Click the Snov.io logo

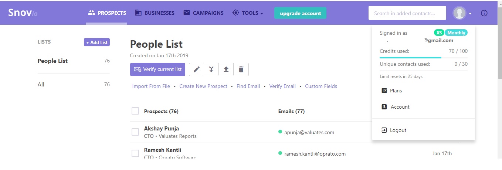pos(23,13)
